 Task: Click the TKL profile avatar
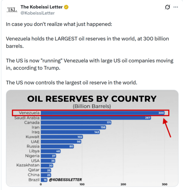11,10
